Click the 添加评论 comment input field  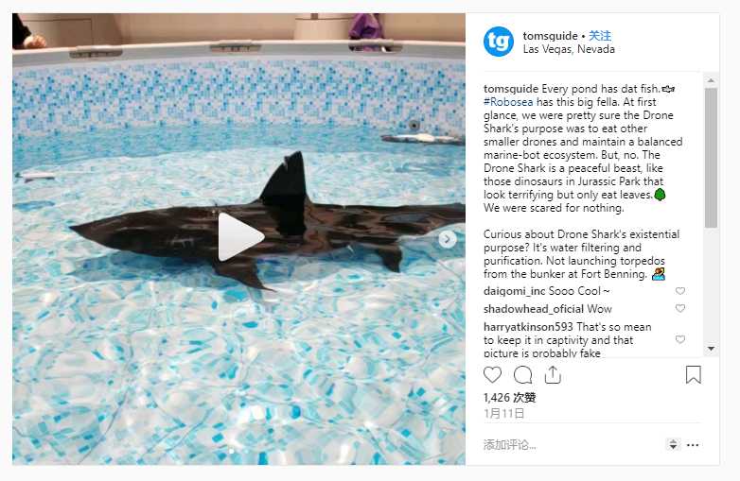pyautogui.click(x=571, y=445)
